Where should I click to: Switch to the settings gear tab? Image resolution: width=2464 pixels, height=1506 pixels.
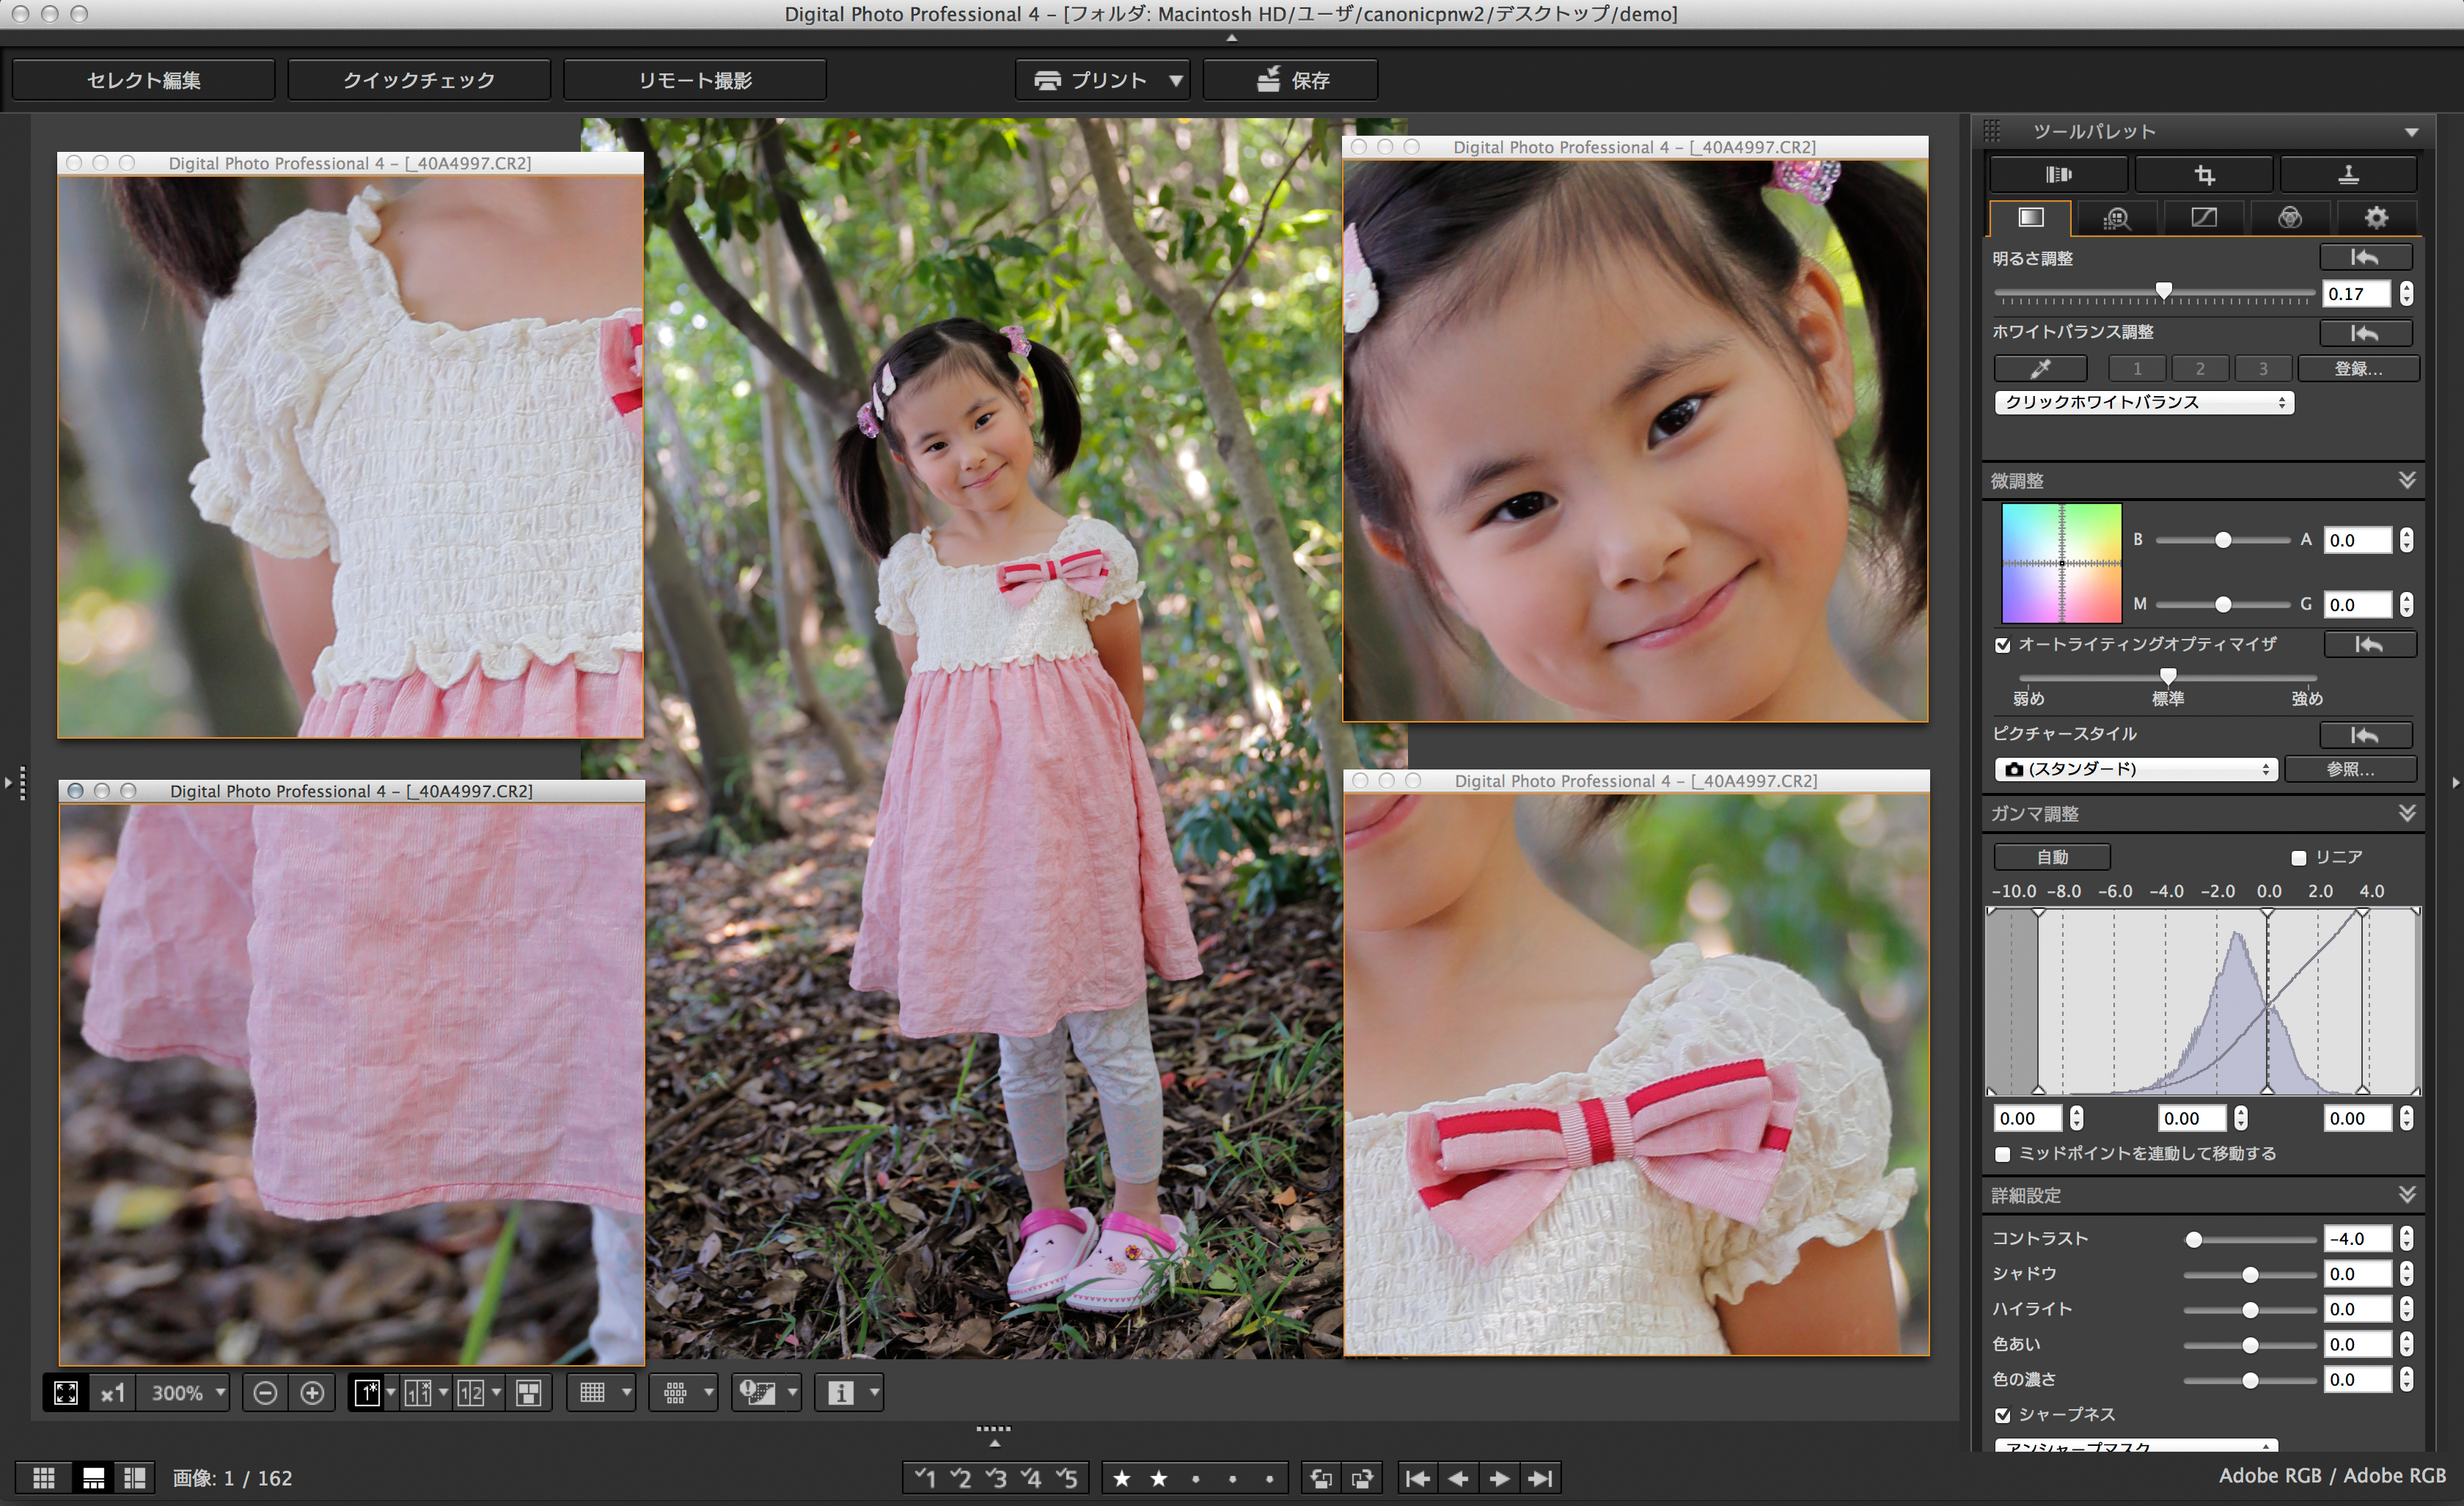pos(2376,218)
